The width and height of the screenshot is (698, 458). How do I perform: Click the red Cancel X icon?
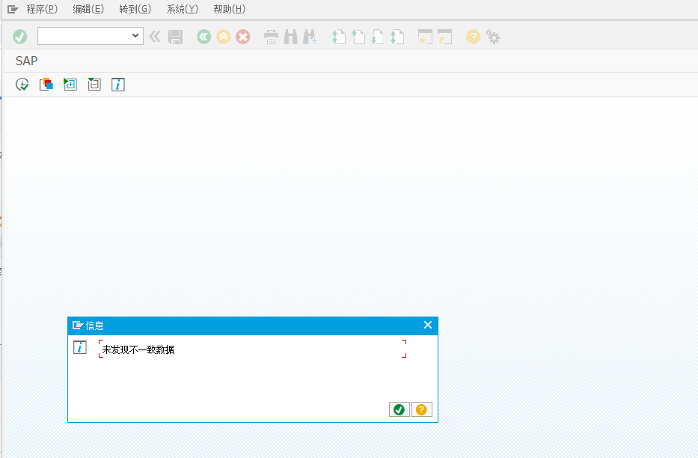243,36
